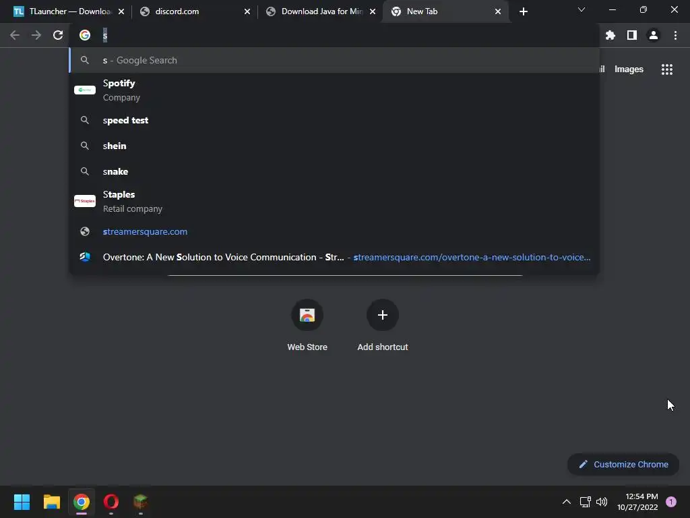
Task: Choose 's - Google Search' suggestion
Action: (x=334, y=60)
